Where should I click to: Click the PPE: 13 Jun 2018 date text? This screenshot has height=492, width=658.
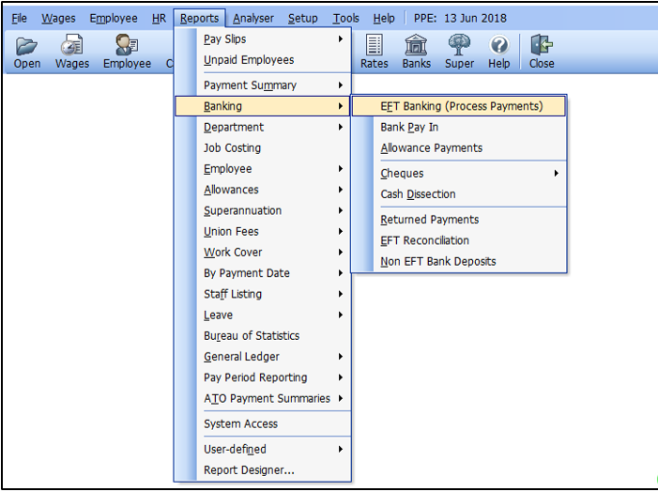pos(460,19)
